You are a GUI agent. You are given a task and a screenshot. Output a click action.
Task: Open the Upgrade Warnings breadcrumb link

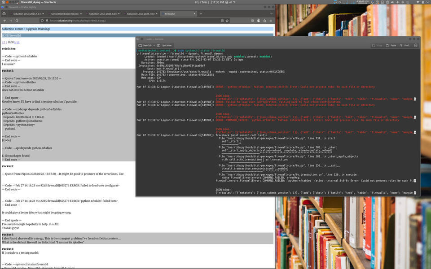38,29
